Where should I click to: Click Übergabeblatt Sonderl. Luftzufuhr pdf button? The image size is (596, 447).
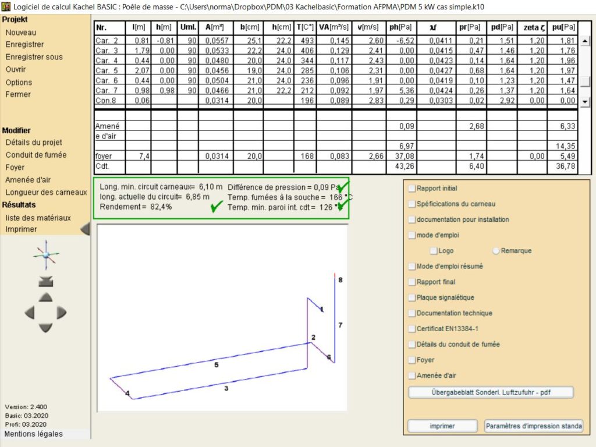pyautogui.click(x=491, y=392)
